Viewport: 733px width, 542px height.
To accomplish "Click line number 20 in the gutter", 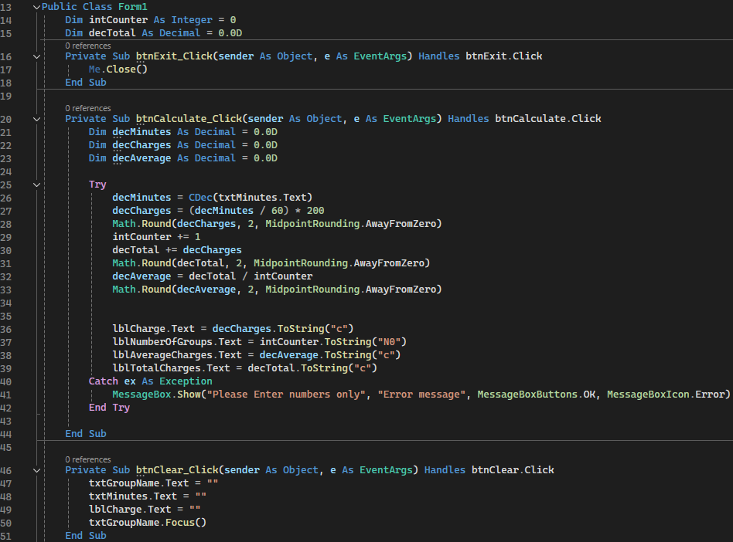I will click(6, 120).
